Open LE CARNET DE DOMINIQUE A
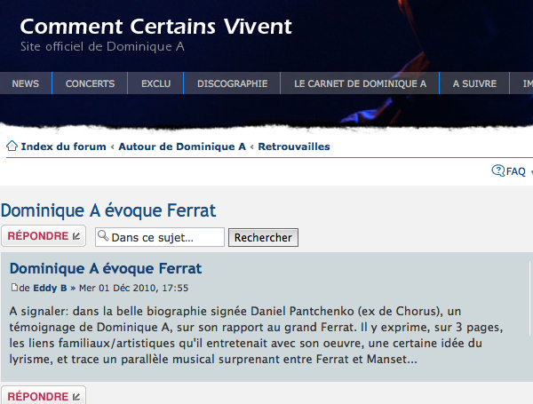 click(x=360, y=83)
